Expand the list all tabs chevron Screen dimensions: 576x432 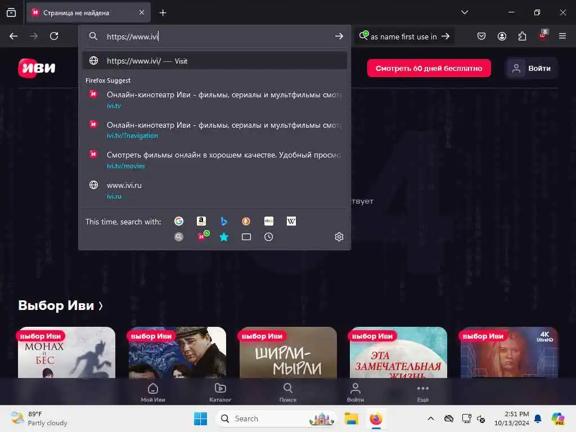pyautogui.click(x=464, y=12)
